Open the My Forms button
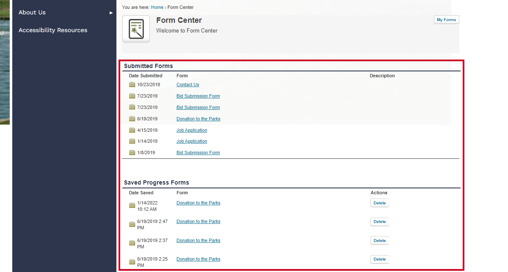This screenshot has width=508, height=272. click(447, 20)
